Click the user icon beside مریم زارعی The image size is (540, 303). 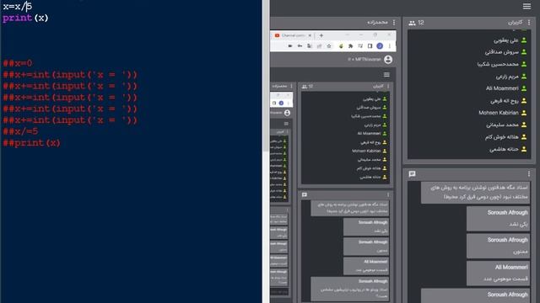coord(524,77)
